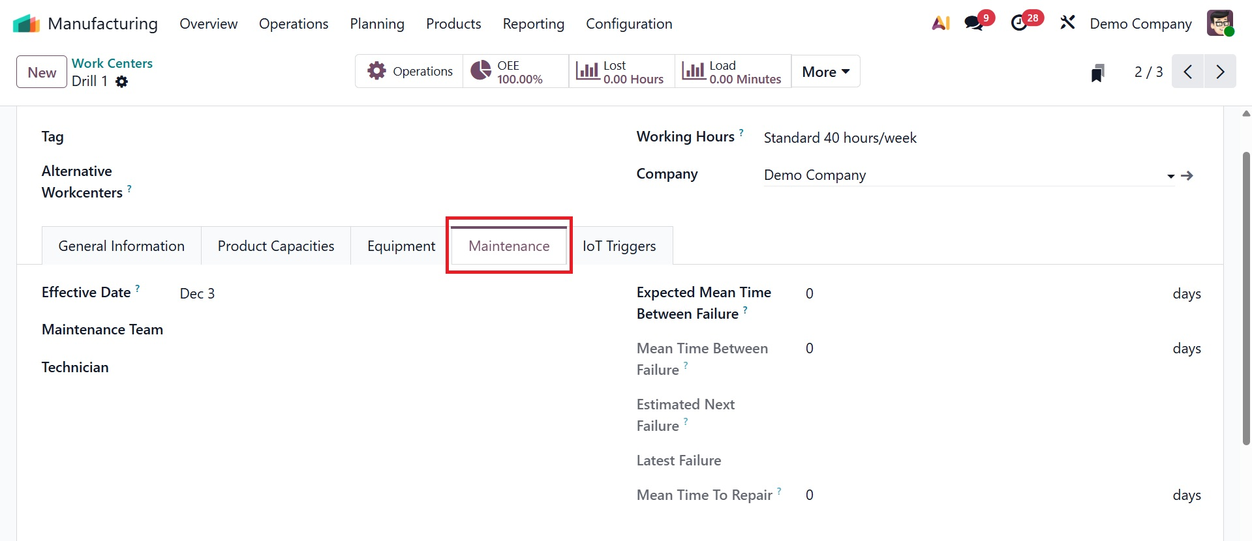Go to the next record arrow
The width and height of the screenshot is (1252, 541).
click(x=1220, y=72)
